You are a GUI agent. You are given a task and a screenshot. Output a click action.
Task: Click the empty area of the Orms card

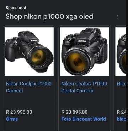point(29,102)
